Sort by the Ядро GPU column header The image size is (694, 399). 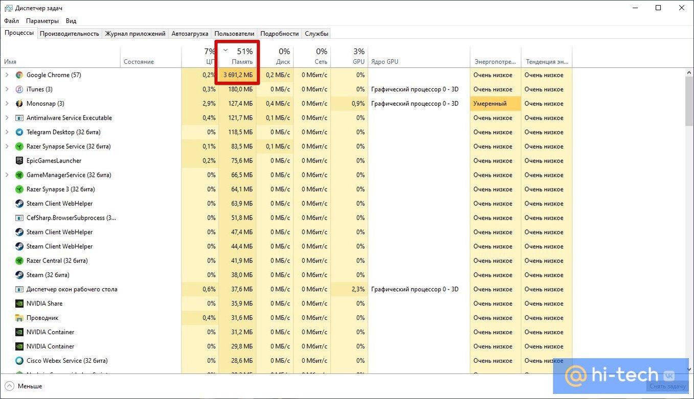pos(419,57)
